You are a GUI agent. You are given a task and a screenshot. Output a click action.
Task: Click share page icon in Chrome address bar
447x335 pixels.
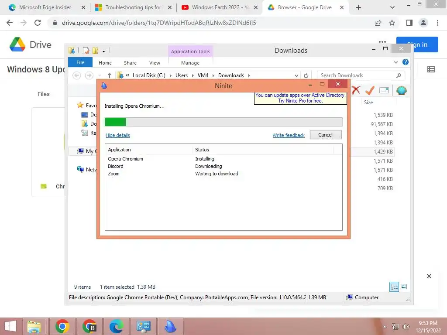coord(378,23)
